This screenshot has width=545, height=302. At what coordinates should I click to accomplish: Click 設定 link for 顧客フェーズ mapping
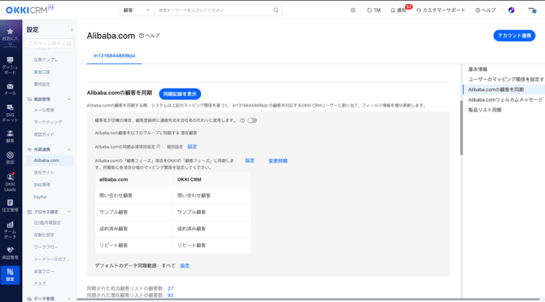point(250,160)
